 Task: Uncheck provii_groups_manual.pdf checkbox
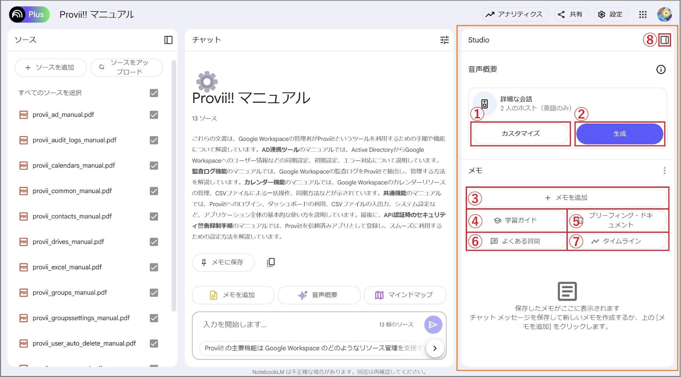(154, 293)
